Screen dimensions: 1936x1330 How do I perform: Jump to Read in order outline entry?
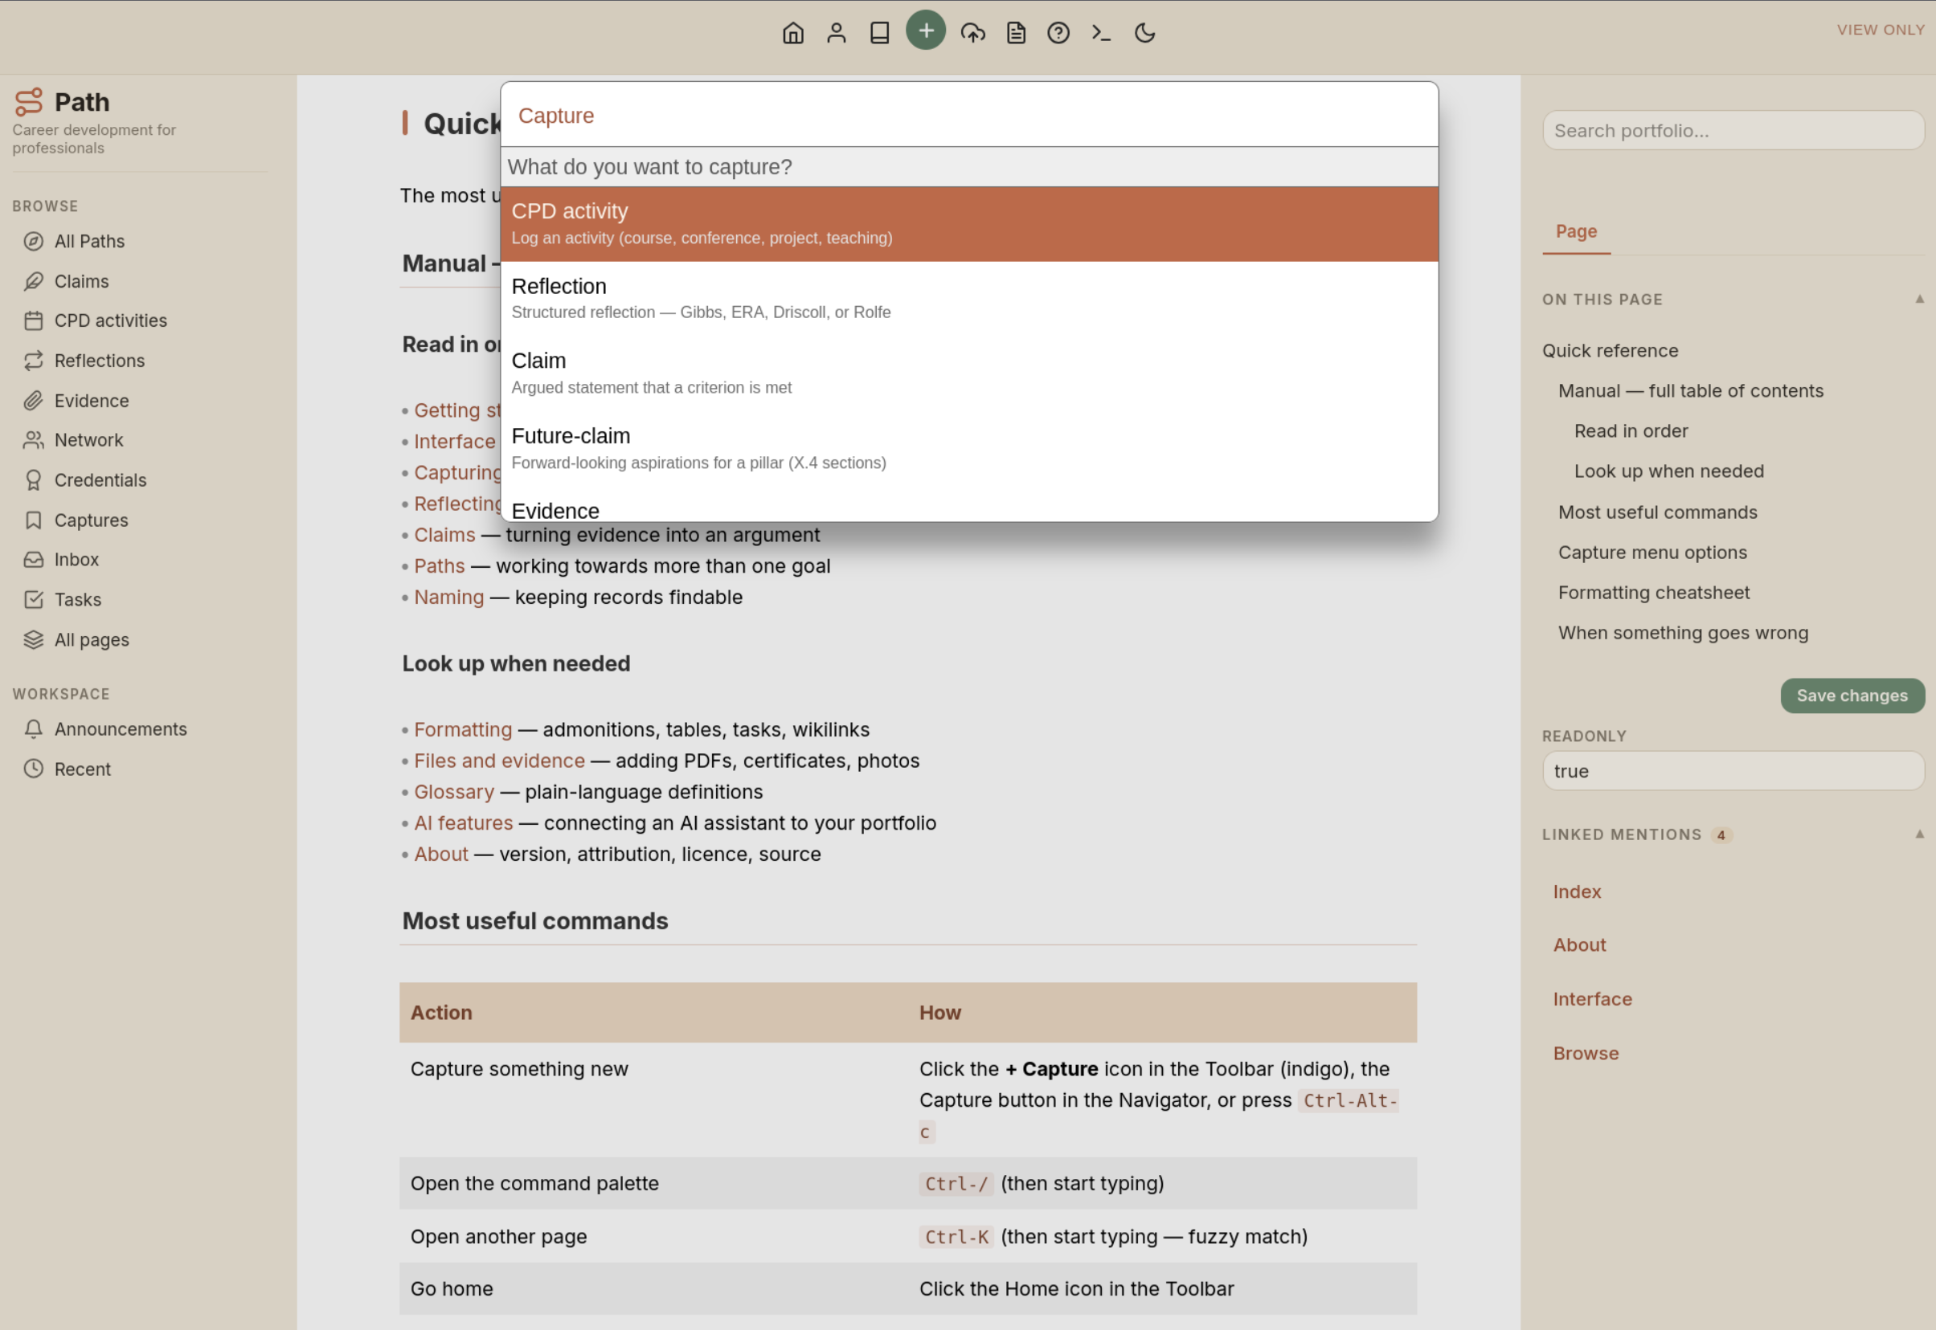point(1630,430)
